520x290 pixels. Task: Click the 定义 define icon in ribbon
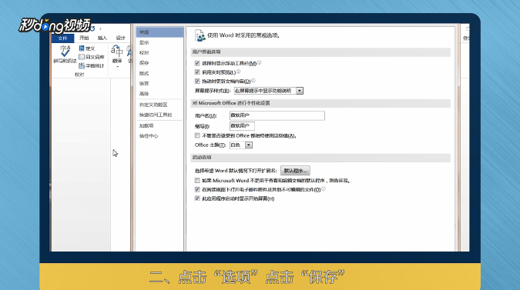82,48
